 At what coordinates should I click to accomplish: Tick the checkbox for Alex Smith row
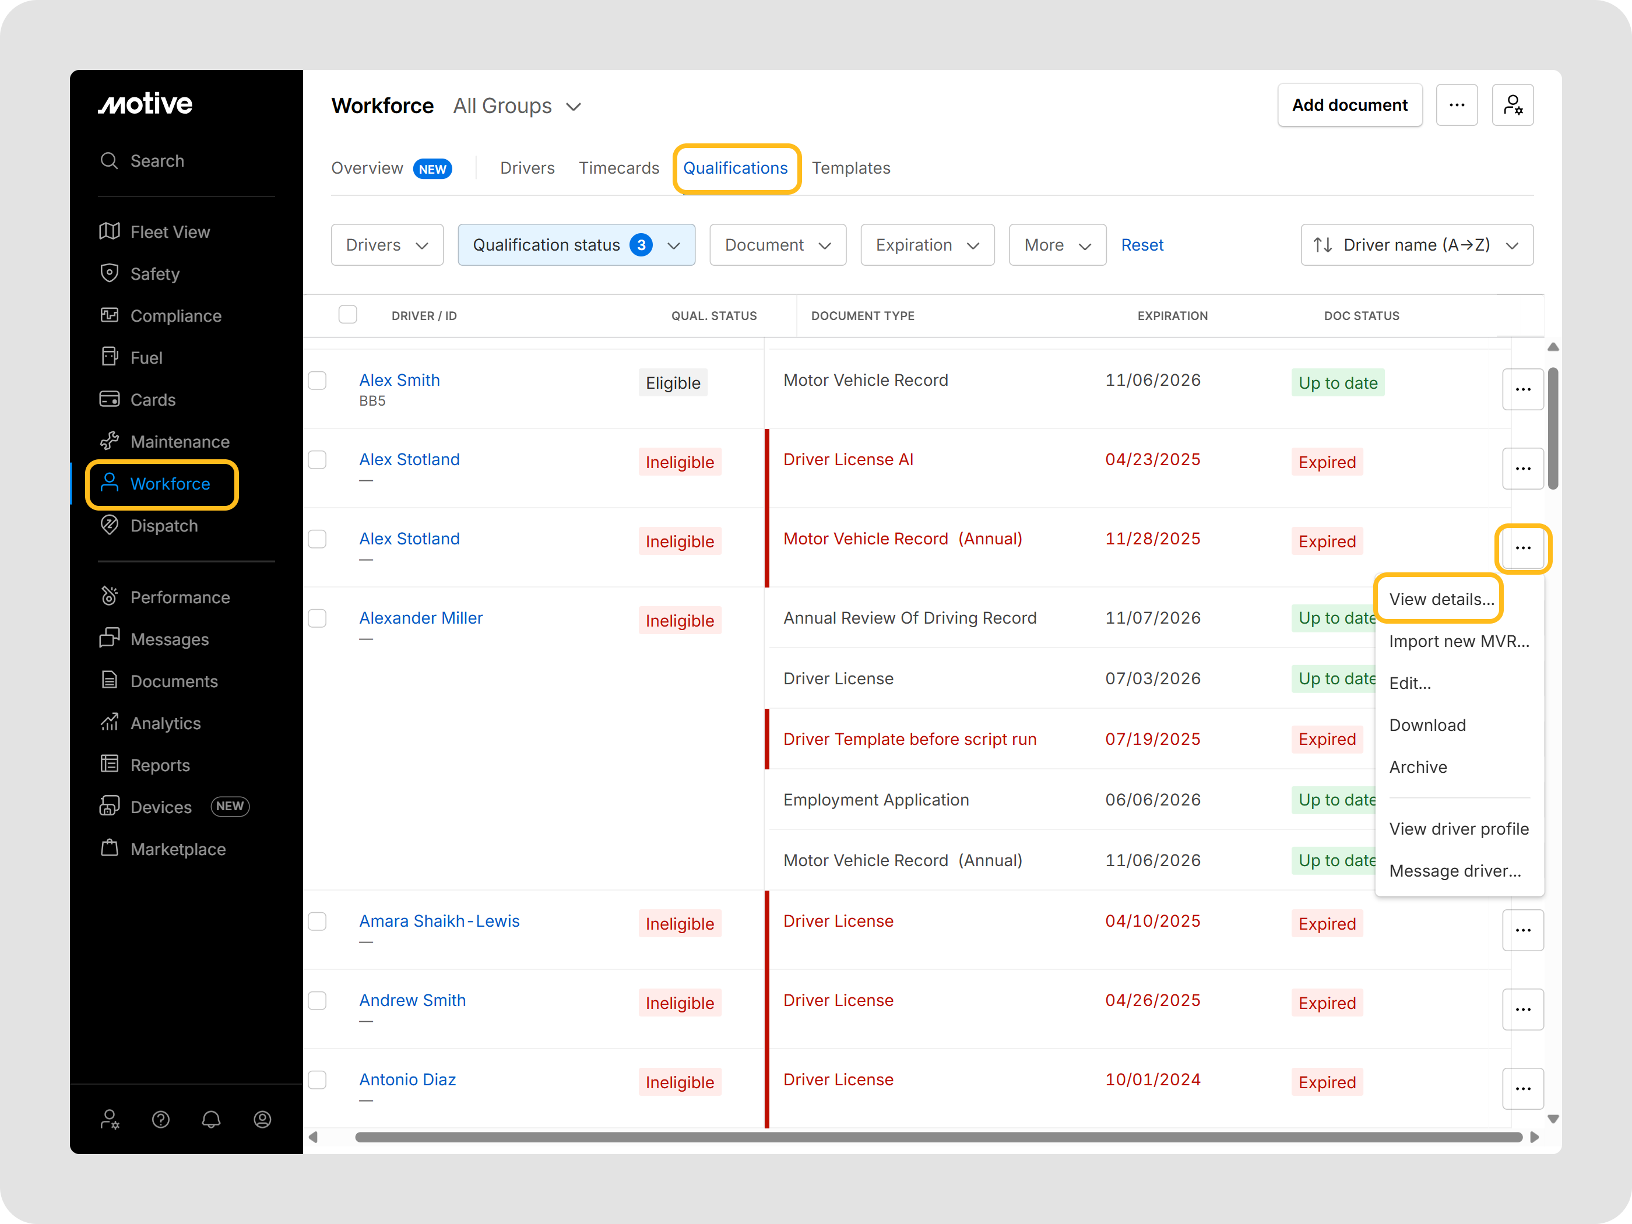click(x=317, y=381)
